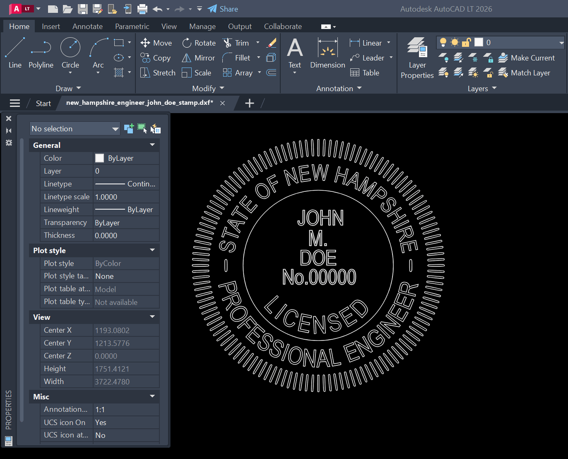Click the Linear dimension tool
This screenshot has height=459, width=568.
click(366, 43)
